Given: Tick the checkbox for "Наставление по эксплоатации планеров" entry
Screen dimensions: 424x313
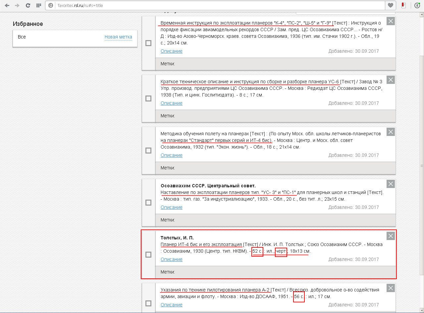Looking at the screenshot, I should click(x=148, y=203).
